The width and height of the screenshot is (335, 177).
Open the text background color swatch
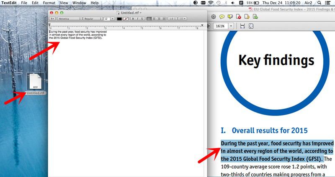[126, 19]
